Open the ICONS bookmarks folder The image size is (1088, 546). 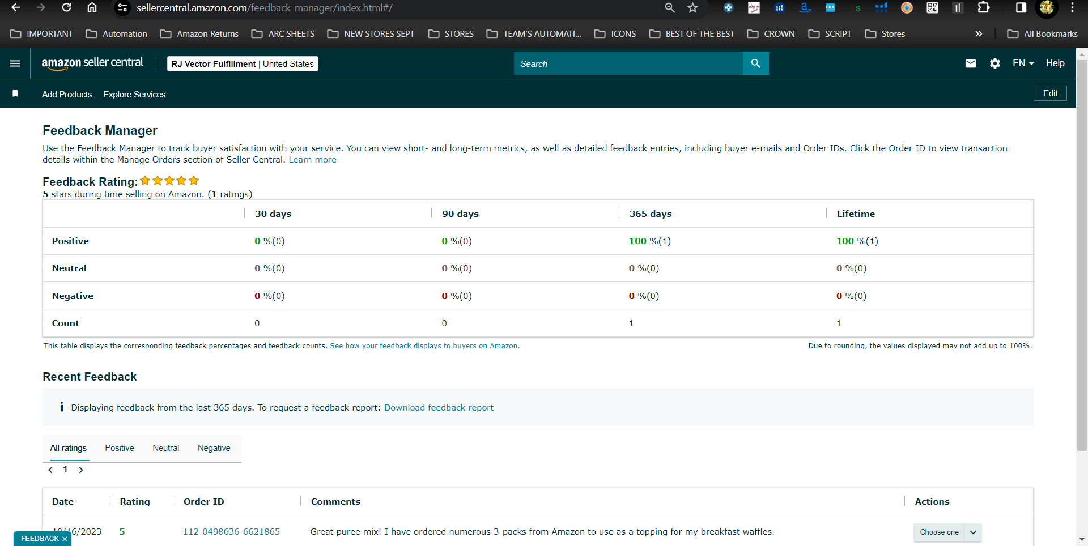click(615, 34)
